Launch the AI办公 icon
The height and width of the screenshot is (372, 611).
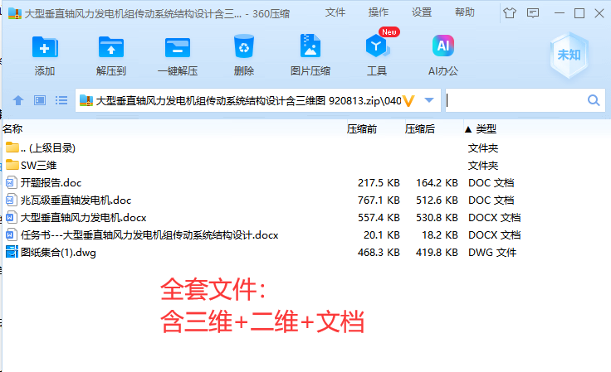(x=443, y=46)
